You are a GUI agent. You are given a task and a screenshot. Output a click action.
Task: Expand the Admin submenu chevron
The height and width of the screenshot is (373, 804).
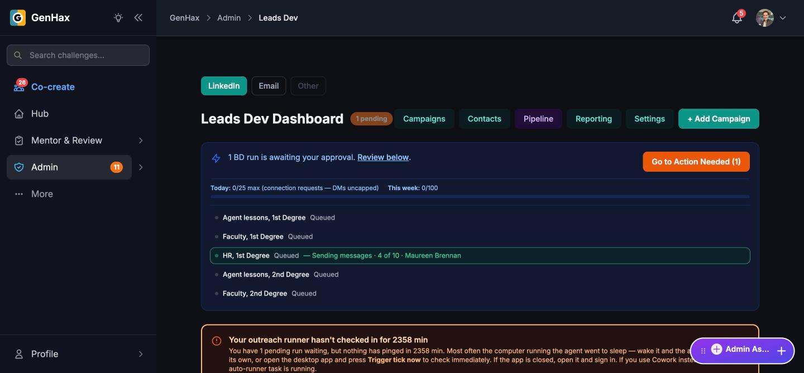pyautogui.click(x=141, y=167)
